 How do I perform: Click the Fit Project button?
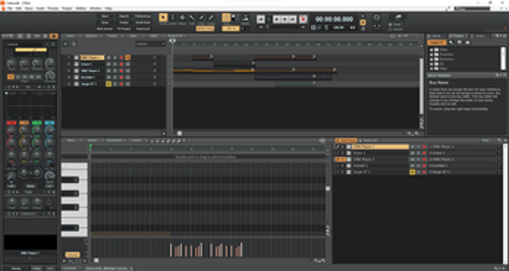click(123, 29)
